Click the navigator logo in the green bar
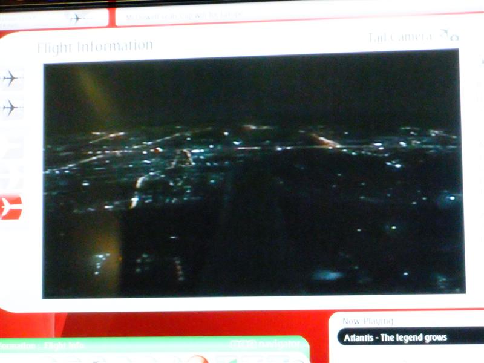The height and width of the screenshot is (363, 484). pos(239,344)
